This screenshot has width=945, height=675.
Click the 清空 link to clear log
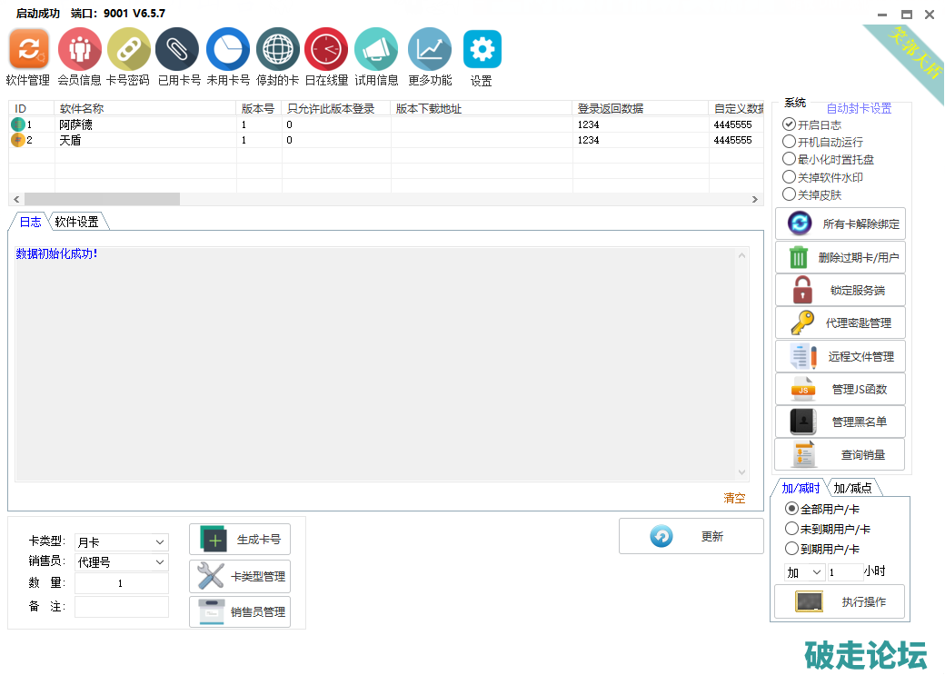734,498
